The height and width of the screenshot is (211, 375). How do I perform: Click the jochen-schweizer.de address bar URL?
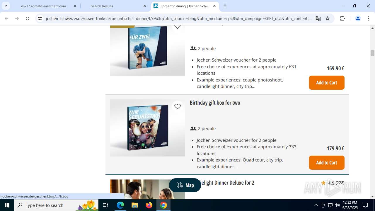point(178,18)
